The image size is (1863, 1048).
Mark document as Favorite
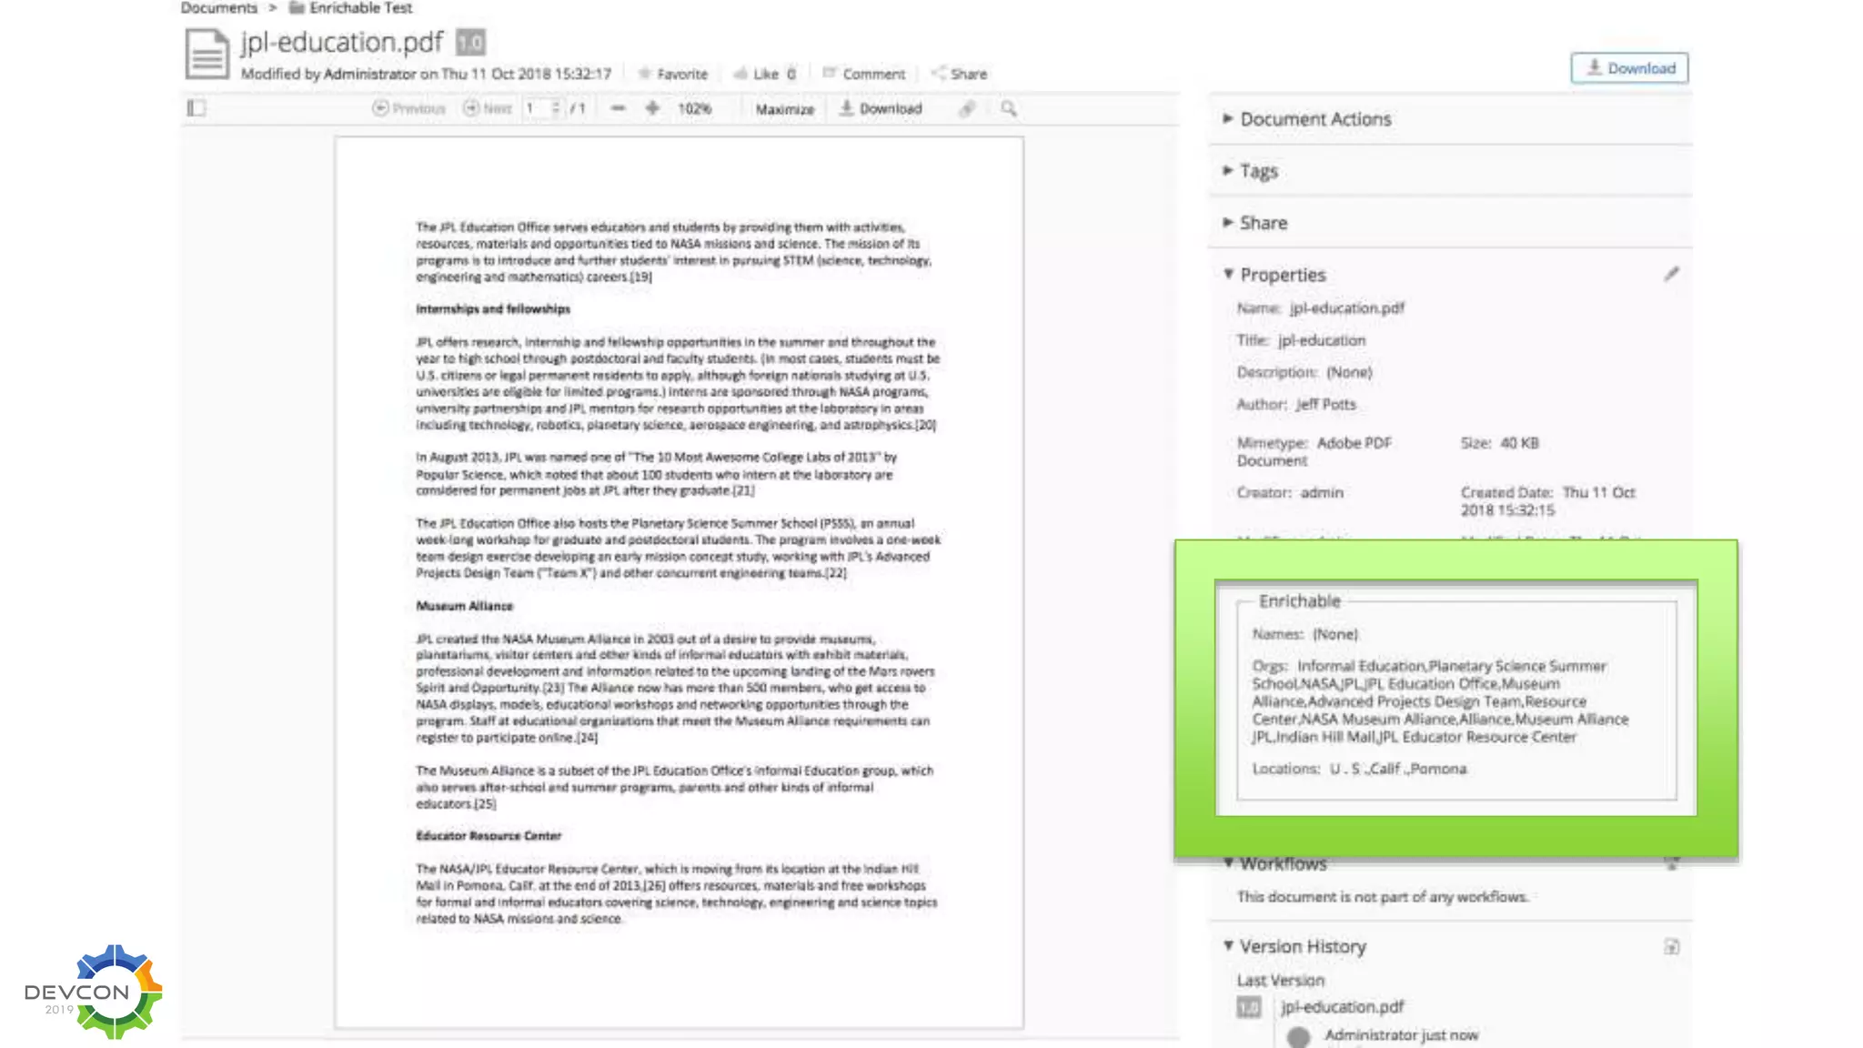(672, 74)
